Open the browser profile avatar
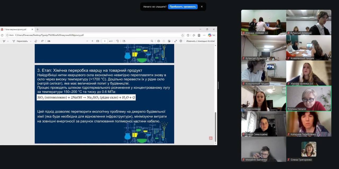The width and height of the screenshot is (339, 169). click(x=199, y=35)
